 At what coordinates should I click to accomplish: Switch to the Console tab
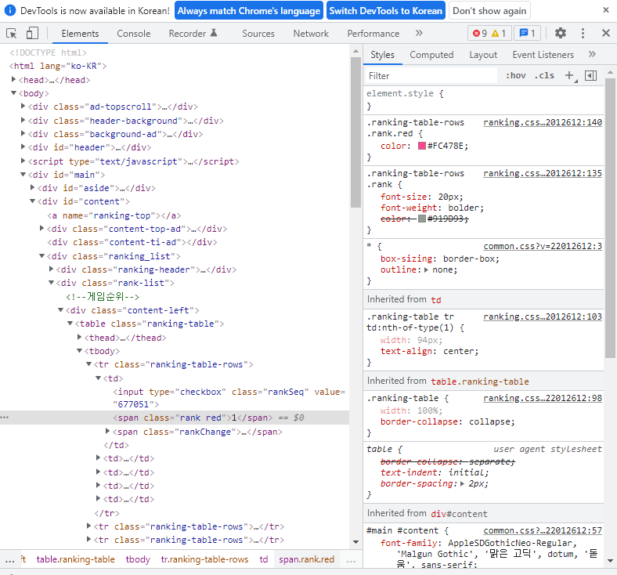pos(133,34)
